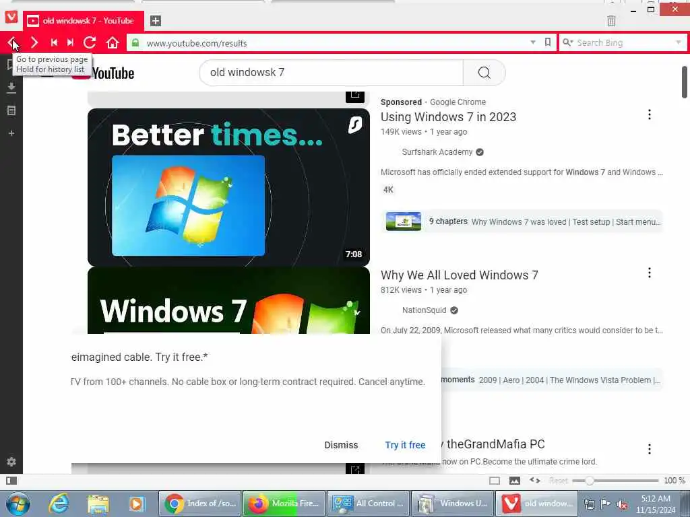This screenshot has height=517, width=690.
Task: Switch to Windows Update taskbar window
Action: (x=452, y=504)
